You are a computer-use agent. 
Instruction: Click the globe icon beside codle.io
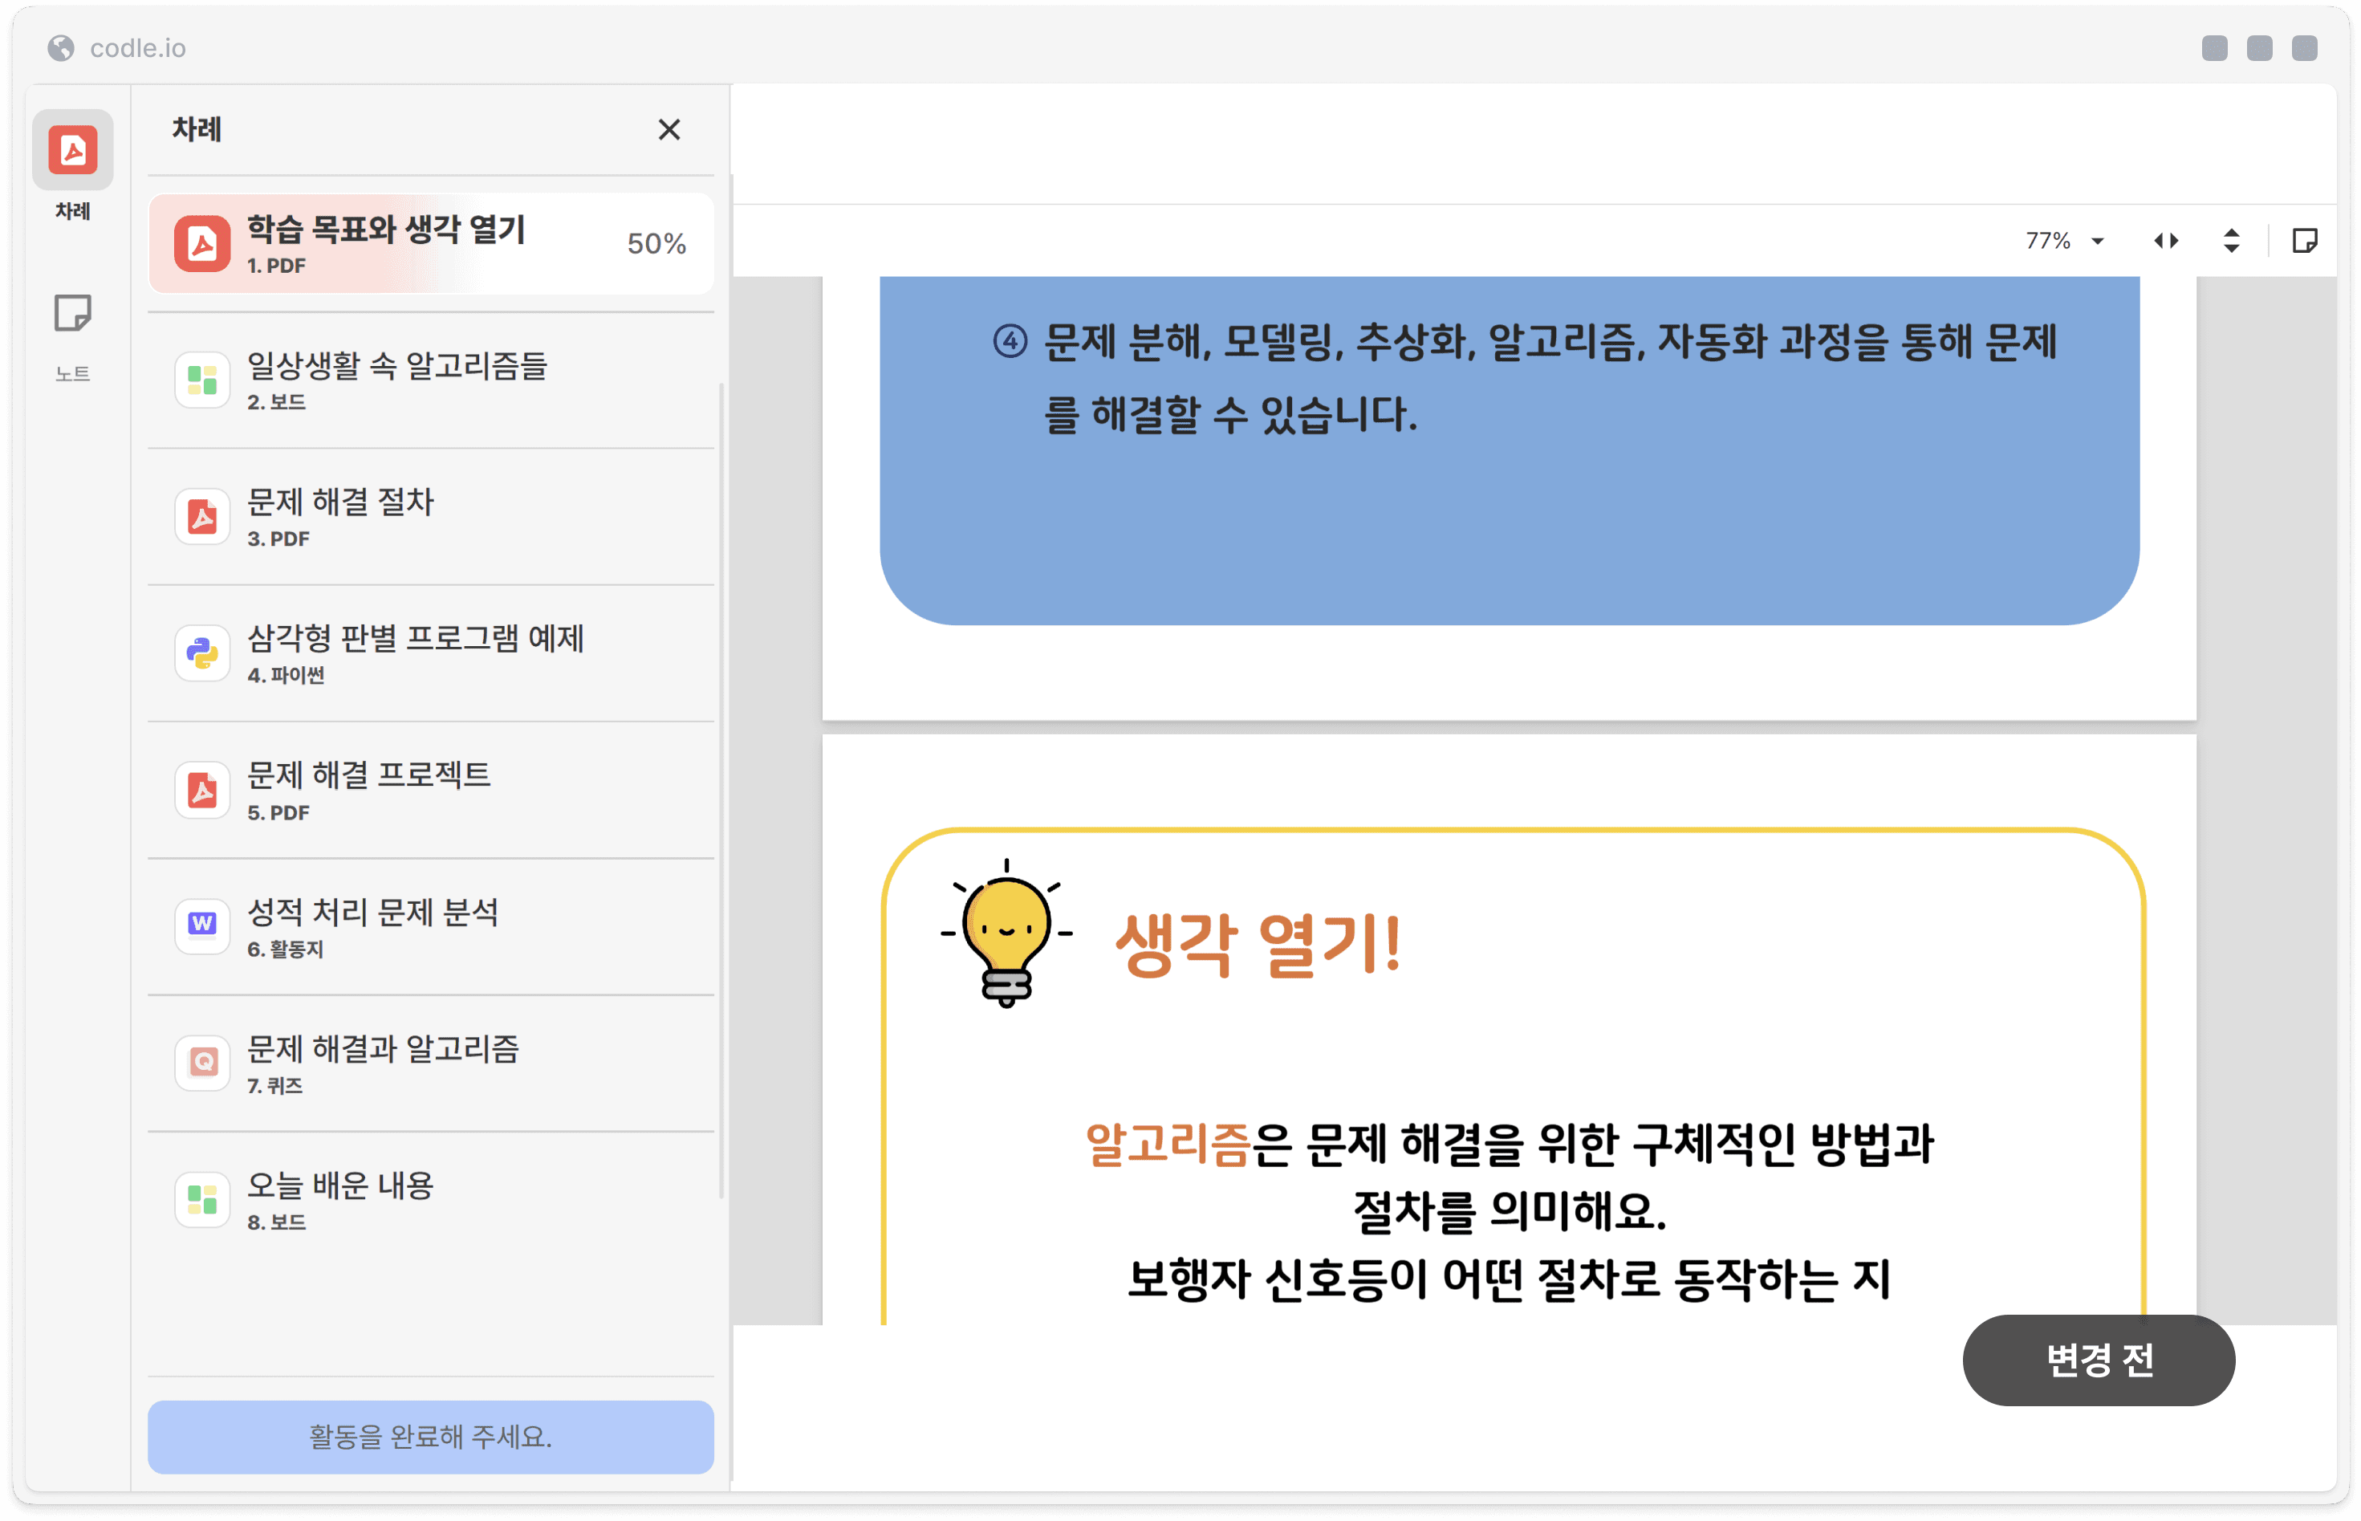(x=61, y=48)
